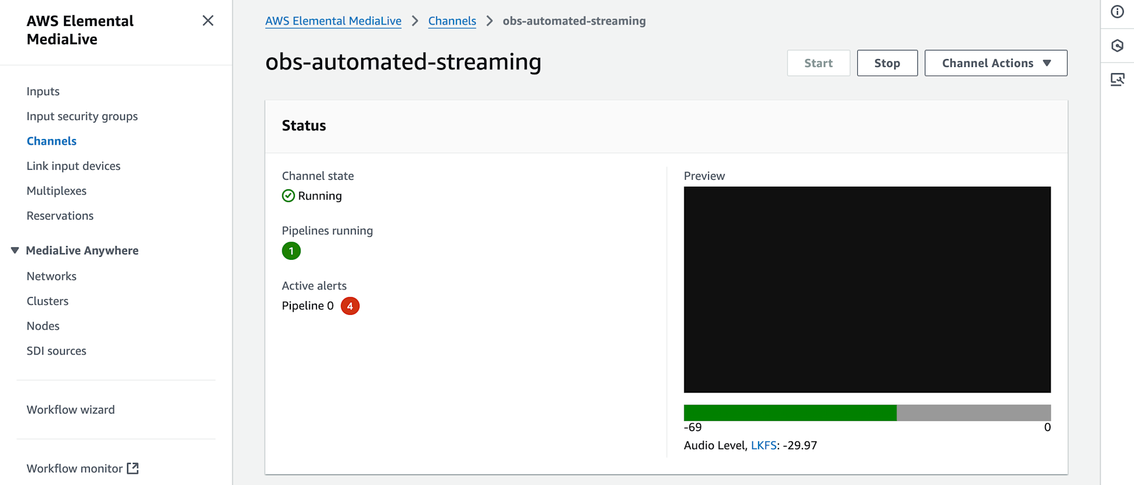Click the Running channel state text

tap(320, 196)
